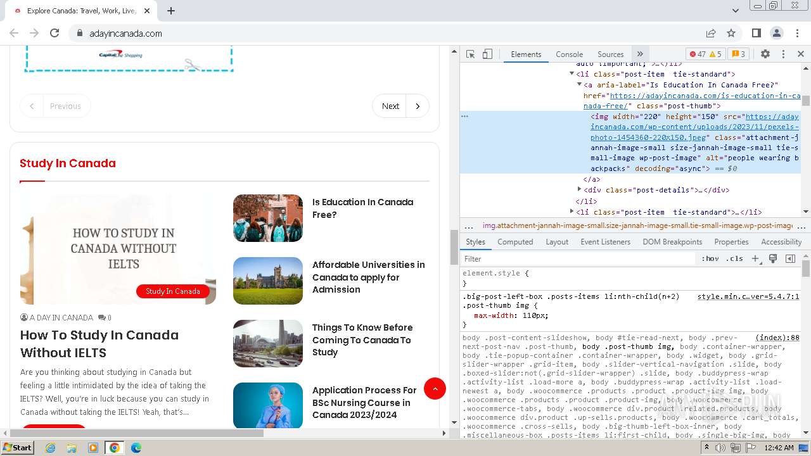Image resolution: width=811 pixels, height=456 pixels.
Task: Show hidden system tray icons
Action: [x=707, y=448]
